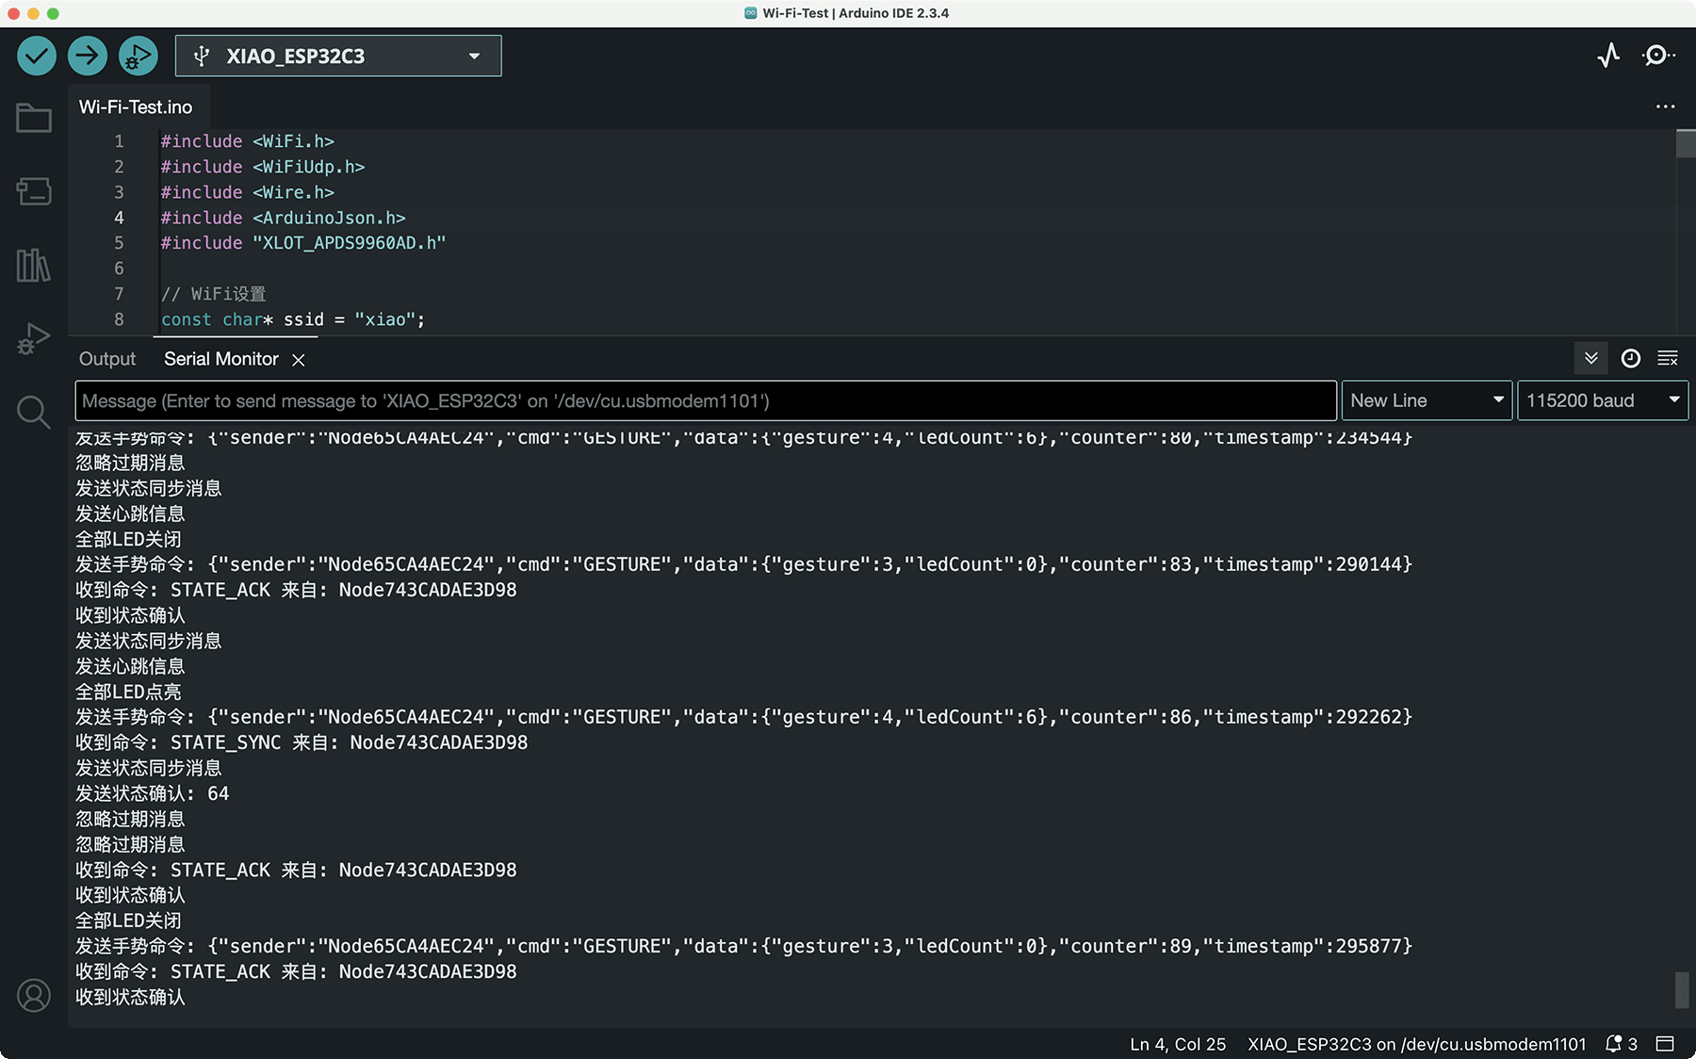Click the account profile icon in sidebar
This screenshot has width=1696, height=1059.
(x=34, y=995)
